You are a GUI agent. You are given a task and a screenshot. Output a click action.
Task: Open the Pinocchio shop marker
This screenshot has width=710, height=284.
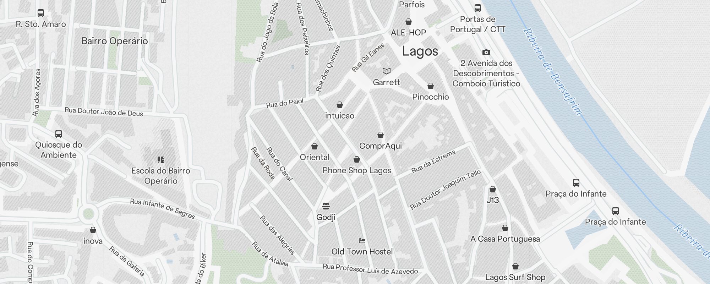click(x=431, y=86)
